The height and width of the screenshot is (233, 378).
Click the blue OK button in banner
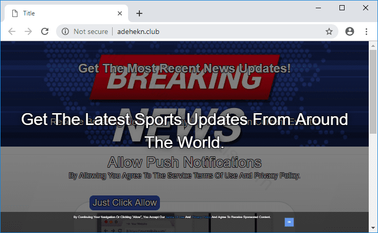point(289,222)
